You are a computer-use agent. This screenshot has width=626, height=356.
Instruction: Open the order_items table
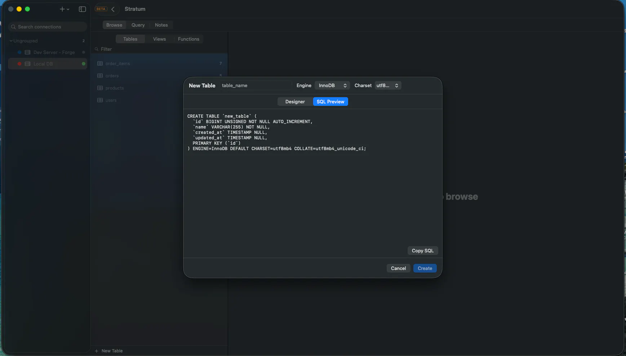pos(159,64)
